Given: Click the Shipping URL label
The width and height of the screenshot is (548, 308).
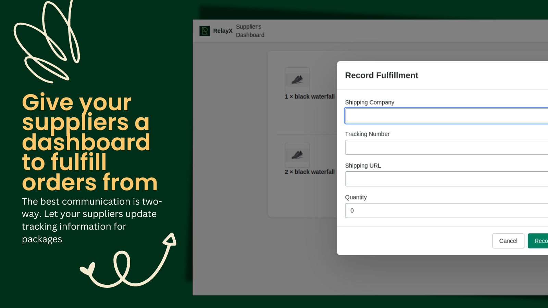Looking at the screenshot, I should (x=363, y=166).
